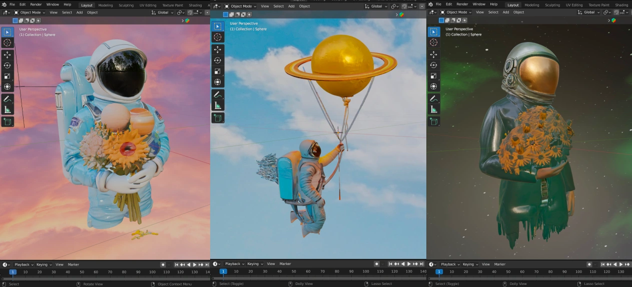
Task: Click the Add menu in the Saturn balloon window header
Action: tap(291, 6)
